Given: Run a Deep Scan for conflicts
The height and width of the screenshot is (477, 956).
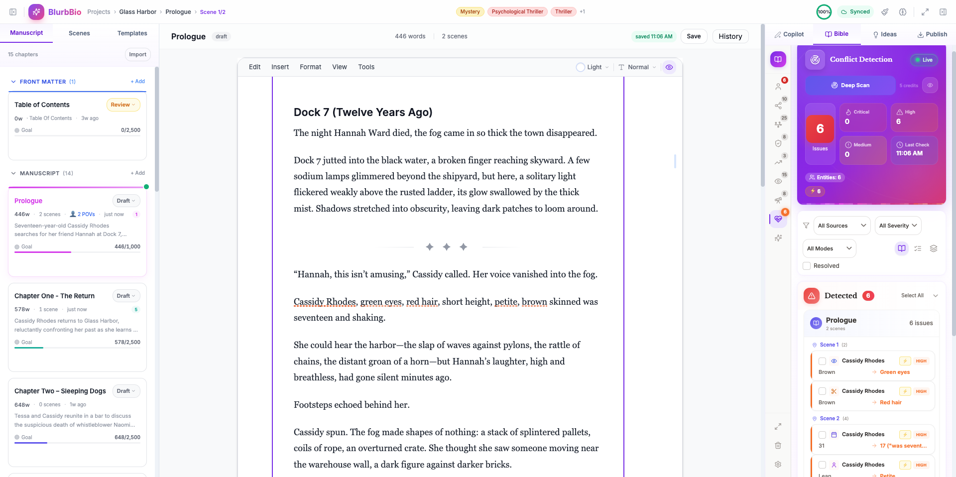Looking at the screenshot, I should click(x=849, y=85).
